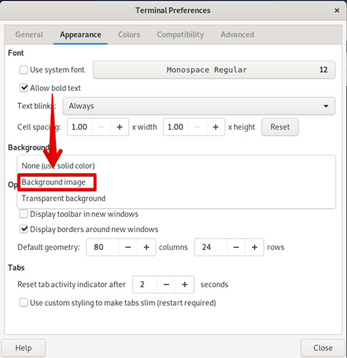Select Background image from the list
The image size is (347, 358).
click(x=54, y=183)
